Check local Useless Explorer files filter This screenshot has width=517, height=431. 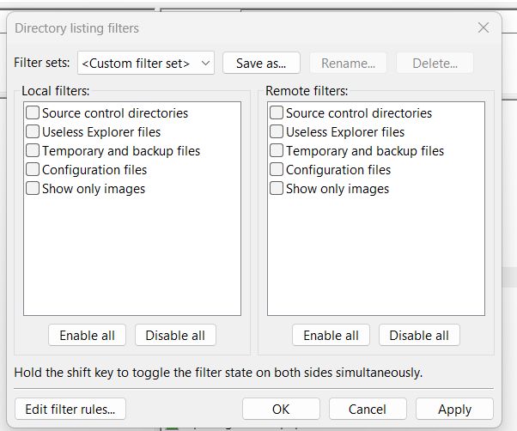33,131
